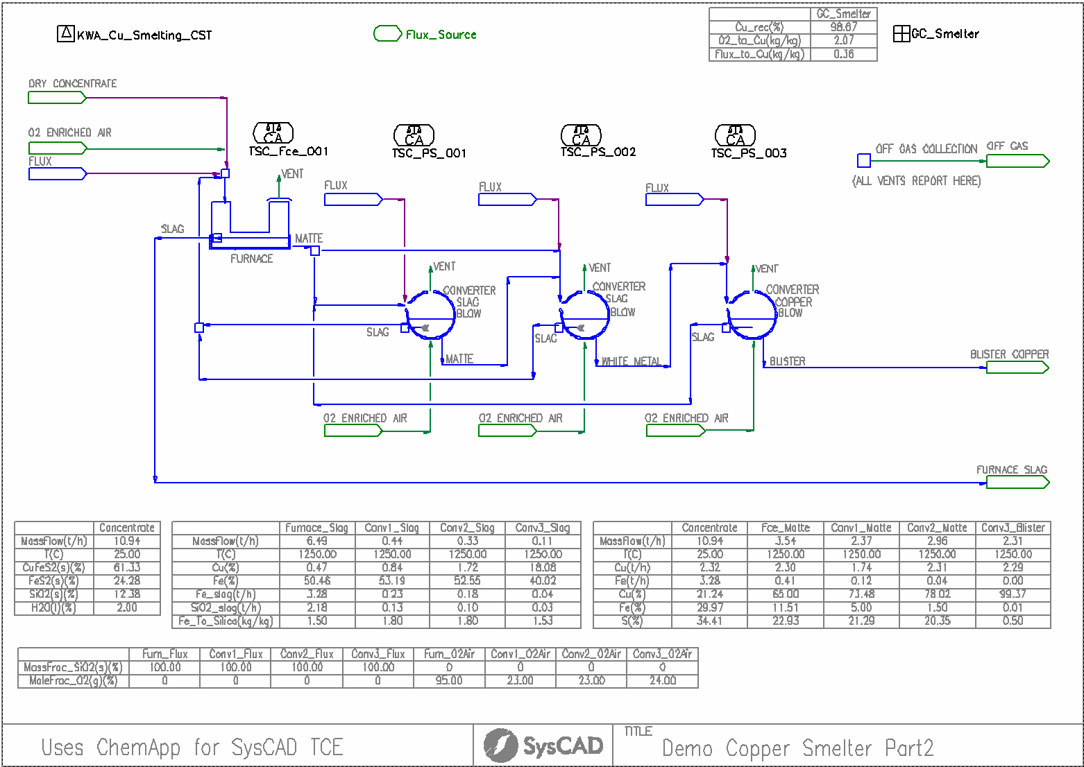Click the Fe_To_Silica(kg/kg) row label
The height and width of the screenshot is (767, 1084).
tap(226, 621)
